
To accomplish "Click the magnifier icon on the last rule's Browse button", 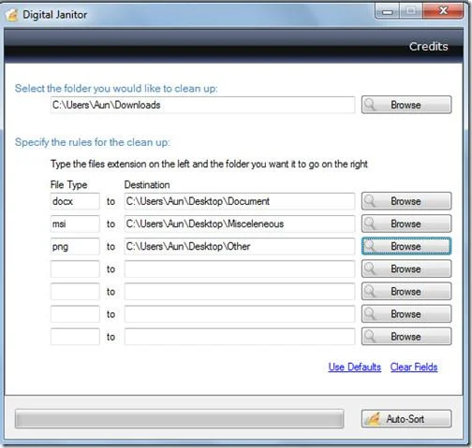I will tap(370, 337).
